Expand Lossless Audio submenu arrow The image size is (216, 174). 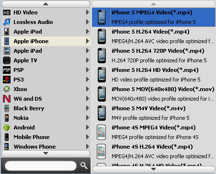tap(87, 22)
